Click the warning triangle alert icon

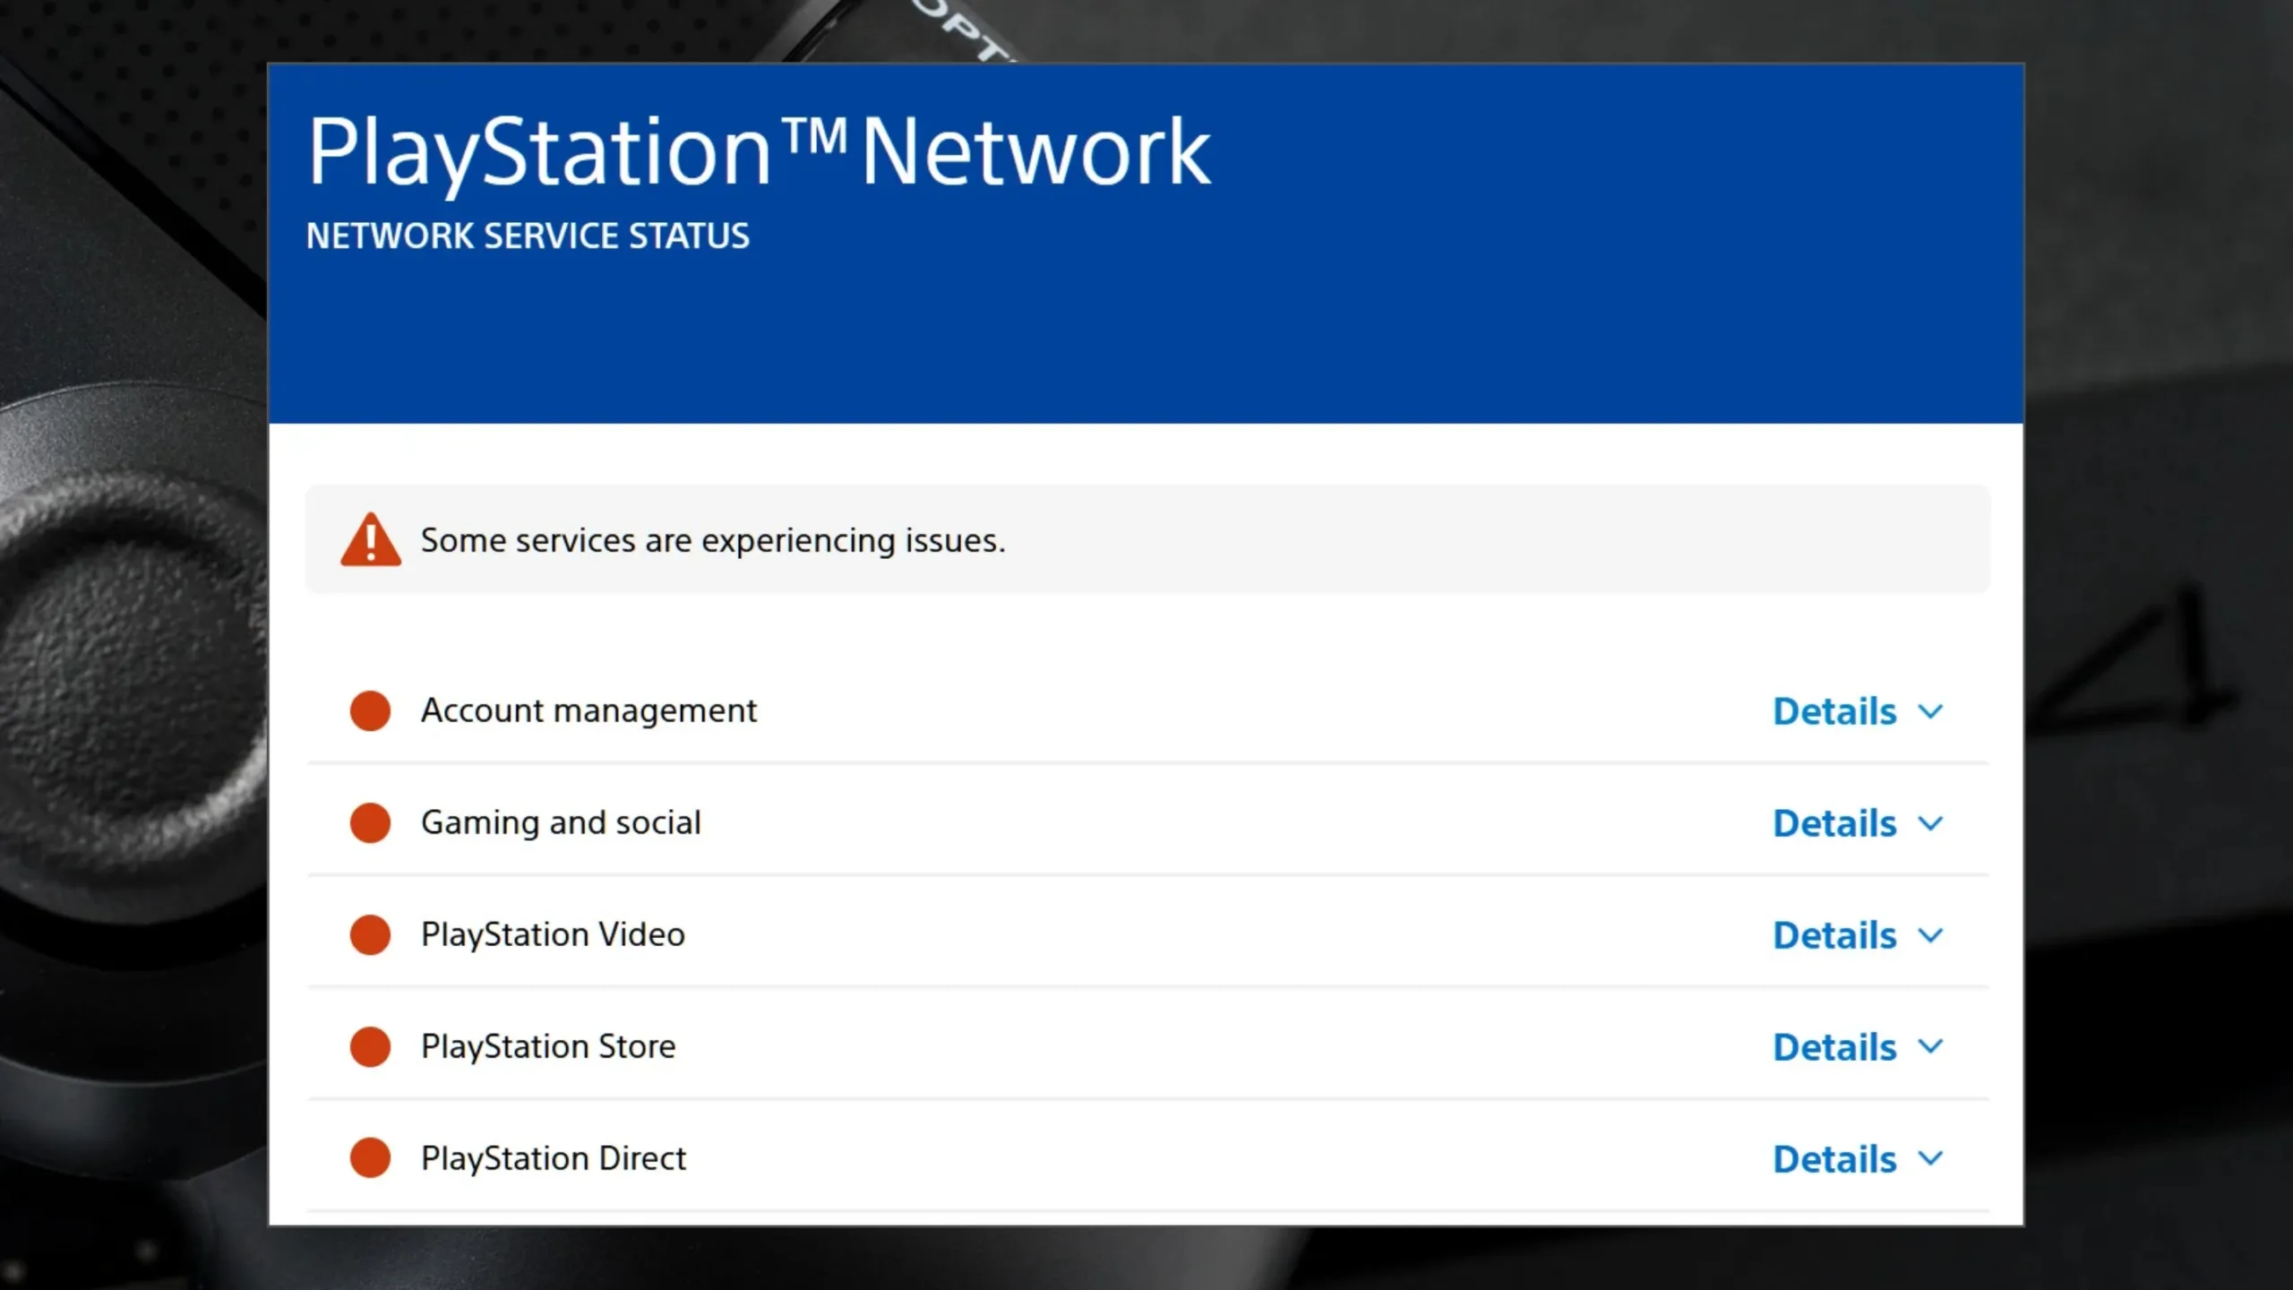[x=371, y=540]
